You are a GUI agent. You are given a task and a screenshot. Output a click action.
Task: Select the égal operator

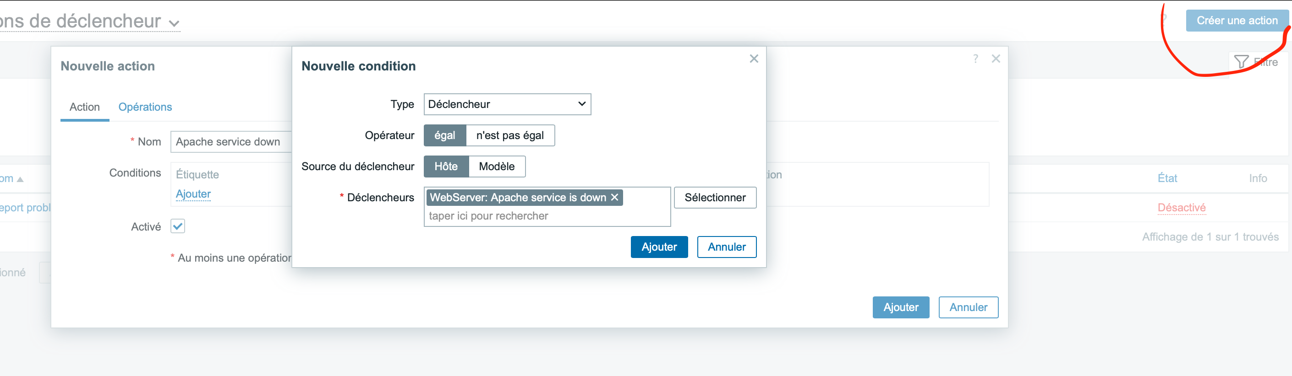coord(444,136)
